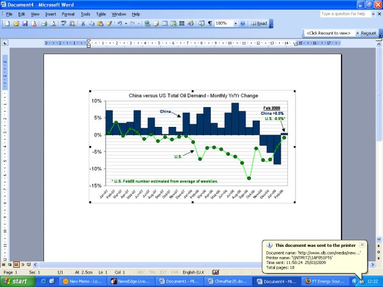Click the New Blank Document icon

click(7, 24)
